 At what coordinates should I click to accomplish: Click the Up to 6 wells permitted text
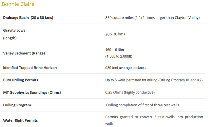(x=154, y=80)
